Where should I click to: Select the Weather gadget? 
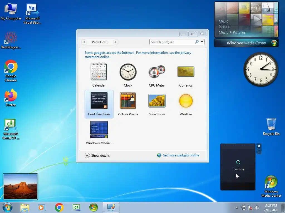(x=186, y=104)
